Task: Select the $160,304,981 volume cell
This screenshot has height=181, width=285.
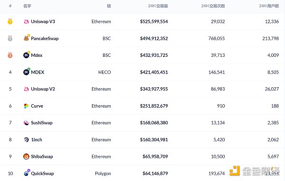Action: pyautogui.click(x=154, y=140)
